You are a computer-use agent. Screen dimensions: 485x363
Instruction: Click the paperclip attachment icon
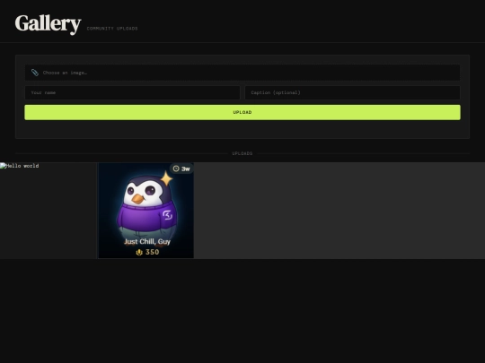pos(35,73)
